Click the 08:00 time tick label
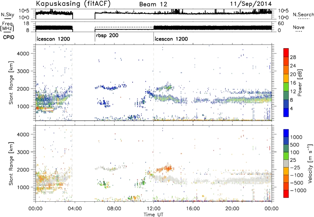This screenshot has height=217, width=314. coord(114,208)
